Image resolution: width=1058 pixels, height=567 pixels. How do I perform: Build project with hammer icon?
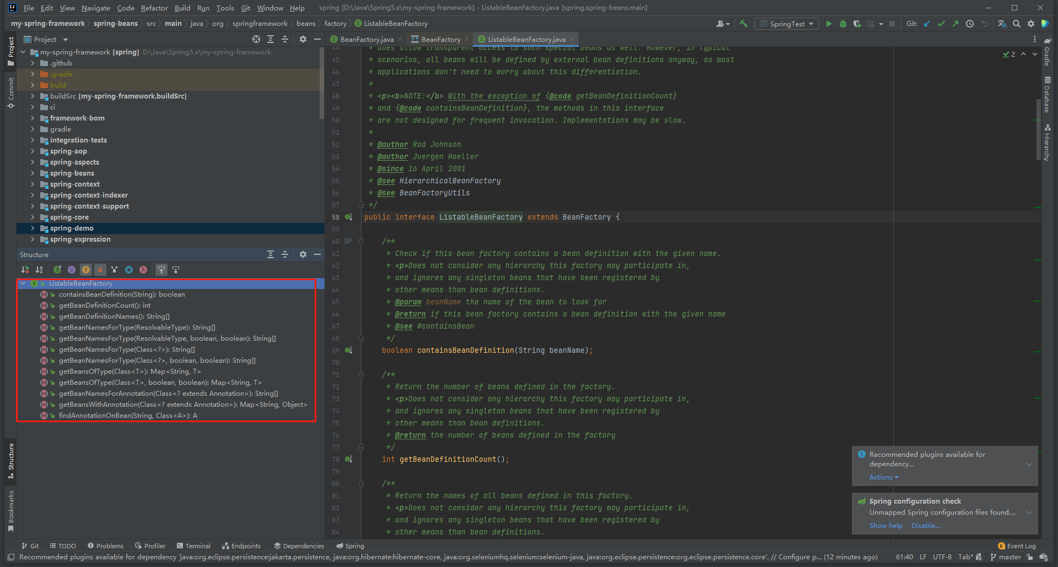pos(744,24)
